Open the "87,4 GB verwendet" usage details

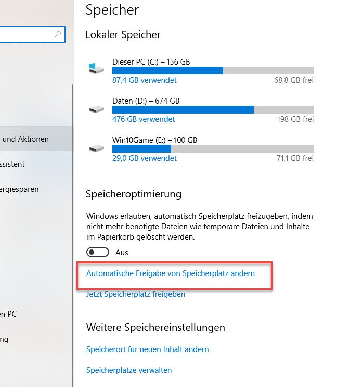(x=145, y=80)
